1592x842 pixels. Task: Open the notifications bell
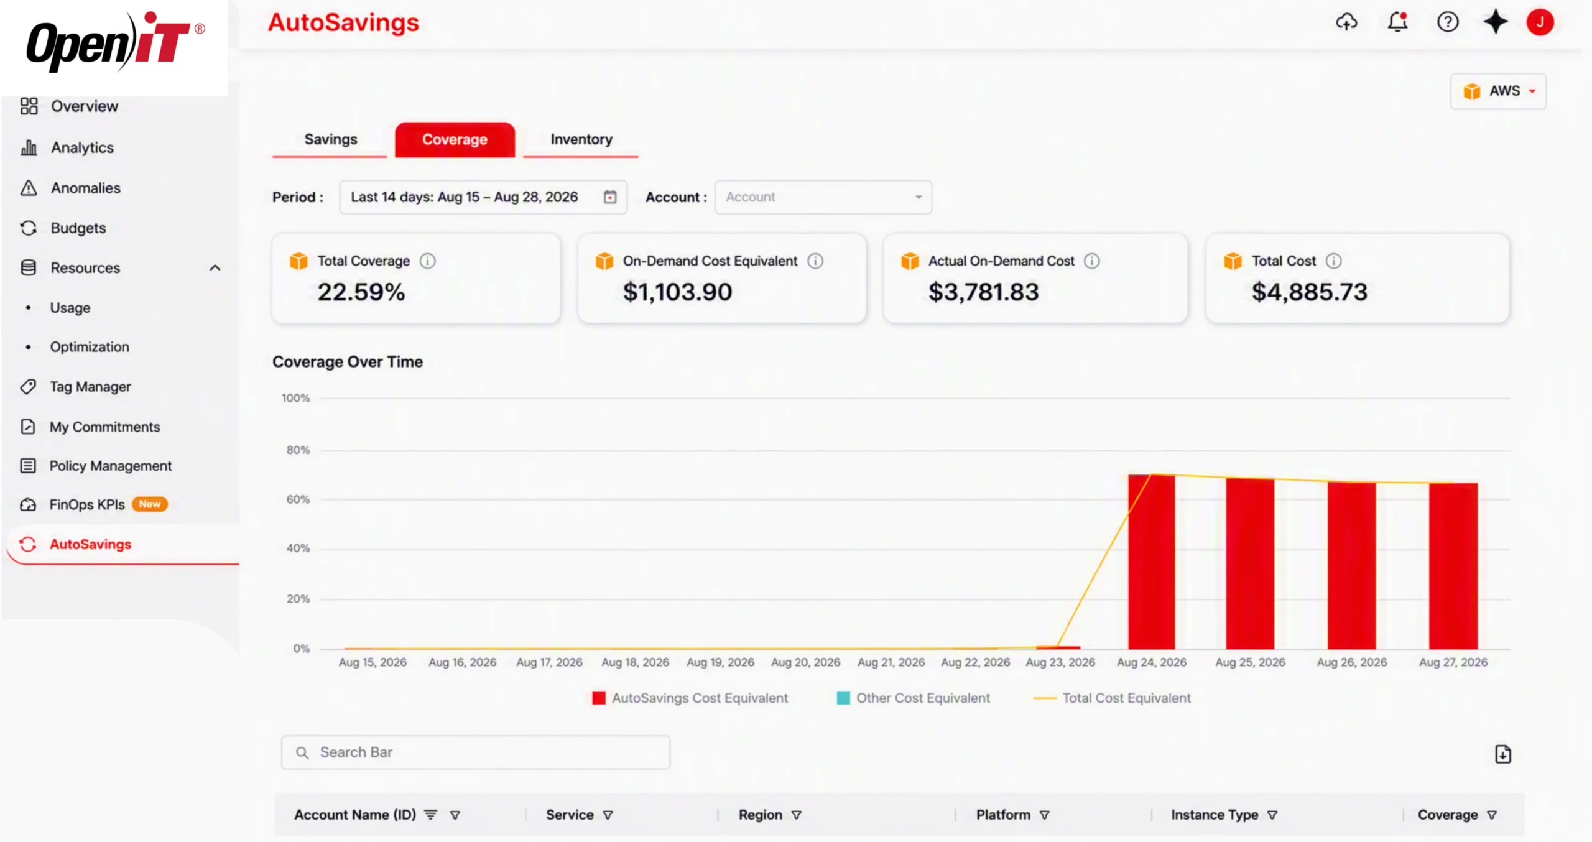click(x=1397, y=22)
